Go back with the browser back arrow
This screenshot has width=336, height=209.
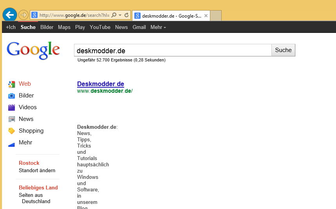(x=10, y=15)
